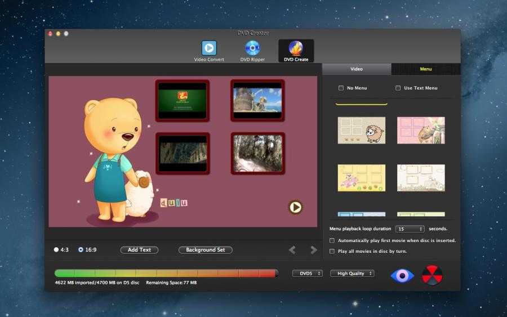Viewport: 507px width, 317px height.
Task: Click the Add Text button
Action: click(139, 250)
